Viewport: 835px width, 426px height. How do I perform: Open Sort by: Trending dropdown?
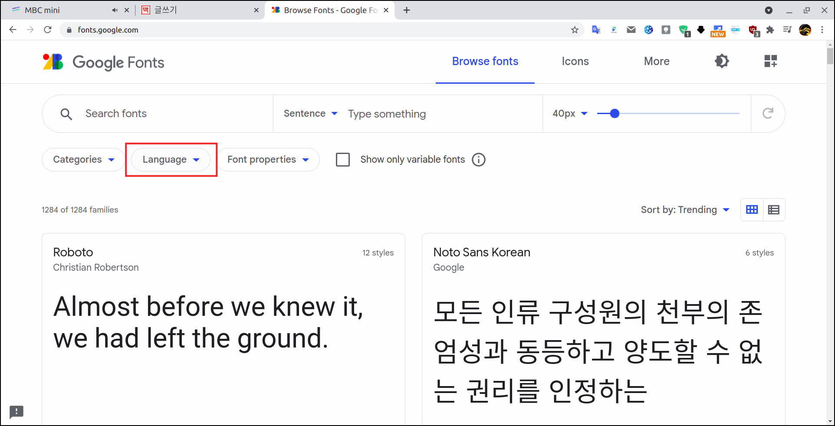(x=685, y=210)
